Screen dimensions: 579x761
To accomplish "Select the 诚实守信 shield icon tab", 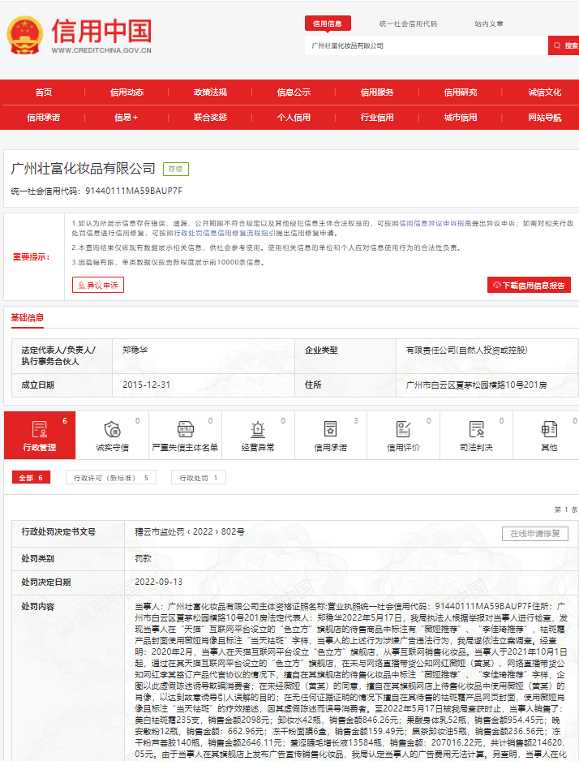I will (x=112, y=436).
